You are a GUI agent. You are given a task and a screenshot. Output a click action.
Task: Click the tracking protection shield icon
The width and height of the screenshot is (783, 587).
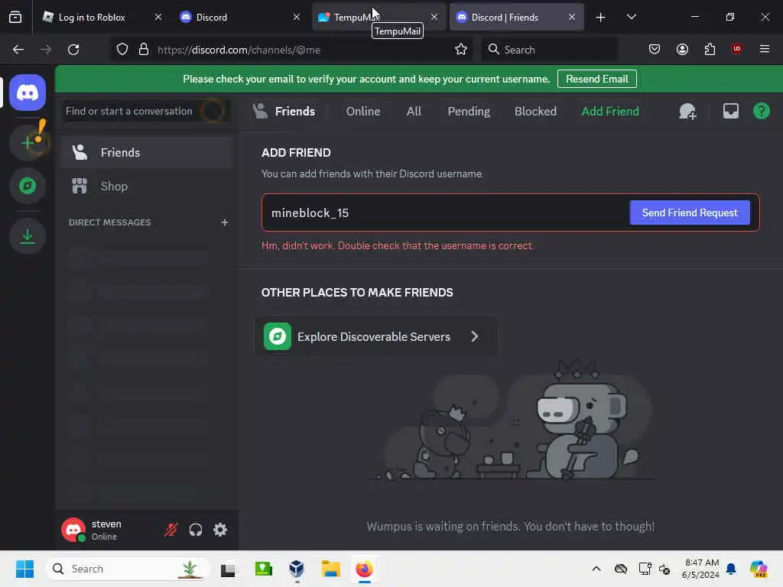pyautogui.click(x=122, y=50)
